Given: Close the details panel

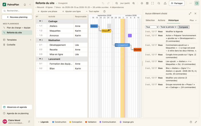Looking at the screenshot, I should (x=195, y=14).
